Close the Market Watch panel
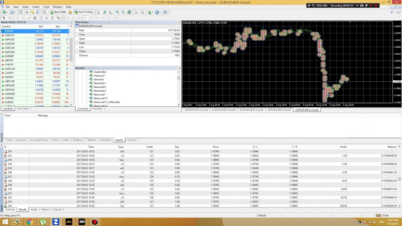Screen dimensions: 402x226 [72, 22]
